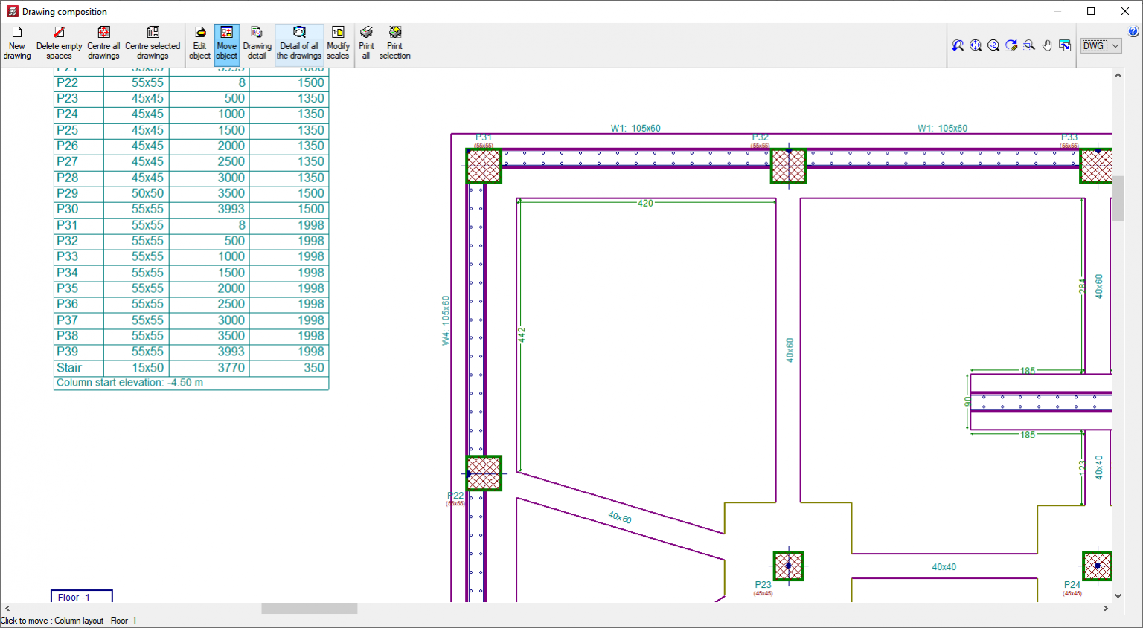Click the zoom x2 magnifier icon
The width and height of the screenshot is (1143, 628).
click(x=993, y=46)
